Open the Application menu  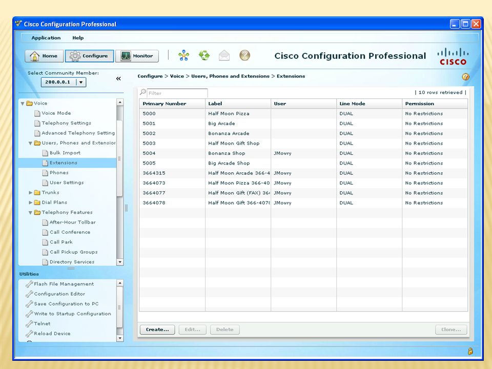pos(46,37)
